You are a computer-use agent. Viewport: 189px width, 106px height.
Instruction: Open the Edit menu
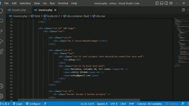click(14, 3)
